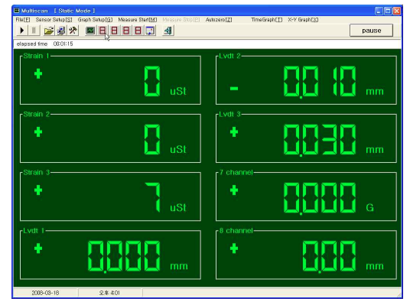Click the clock time 4:01 in status bar
410x305 pixels.
[109, 293]
